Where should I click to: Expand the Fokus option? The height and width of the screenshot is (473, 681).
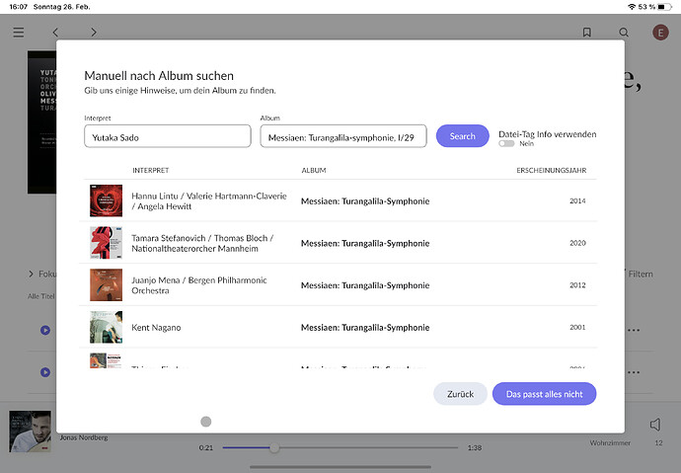pyautogui.click(x=41, y=274)
